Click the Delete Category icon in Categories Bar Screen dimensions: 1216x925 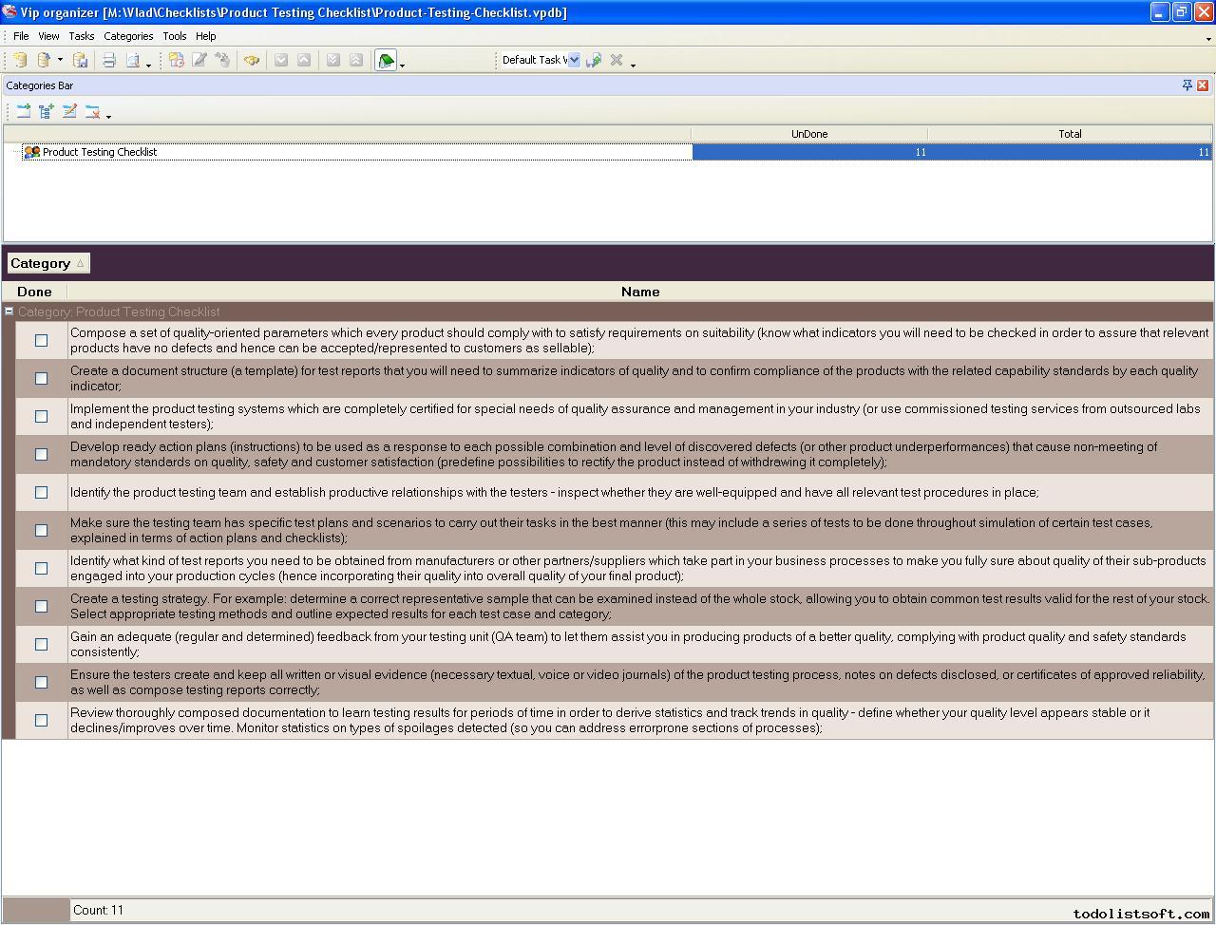(92, 111)
